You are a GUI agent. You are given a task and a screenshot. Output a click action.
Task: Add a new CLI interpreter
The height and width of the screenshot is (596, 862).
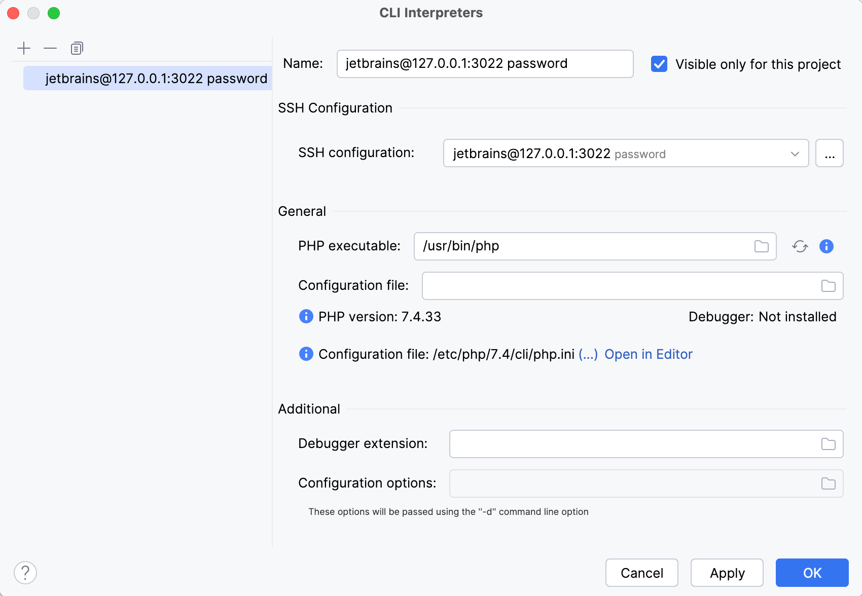click(24, 48)
